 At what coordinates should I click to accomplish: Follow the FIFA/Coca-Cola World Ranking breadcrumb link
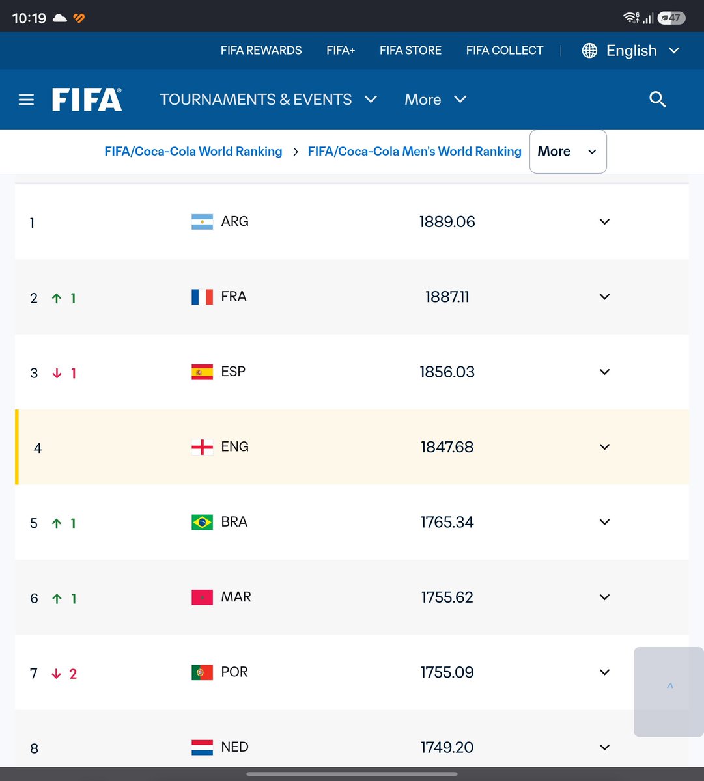pyautogui.click(x=193, y=152)
